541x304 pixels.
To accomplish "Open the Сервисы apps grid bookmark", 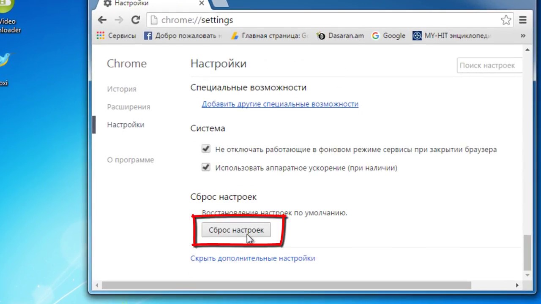I will [116, 36].
